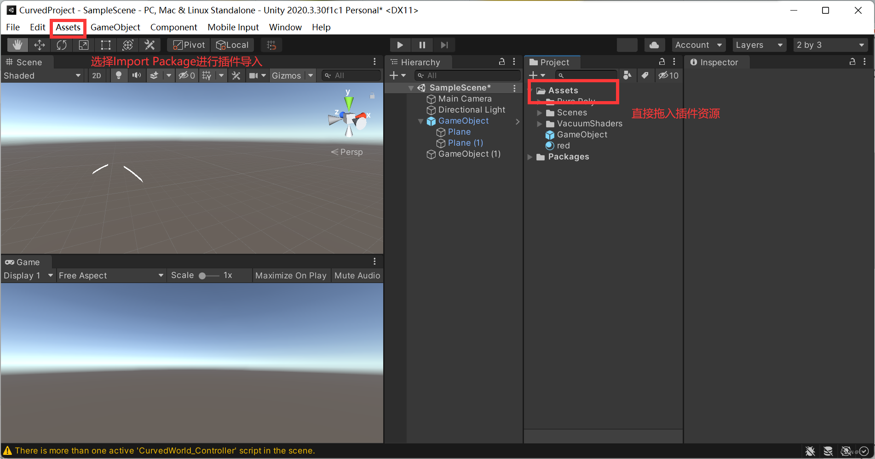Select red material asset

(x=564, y=146)
